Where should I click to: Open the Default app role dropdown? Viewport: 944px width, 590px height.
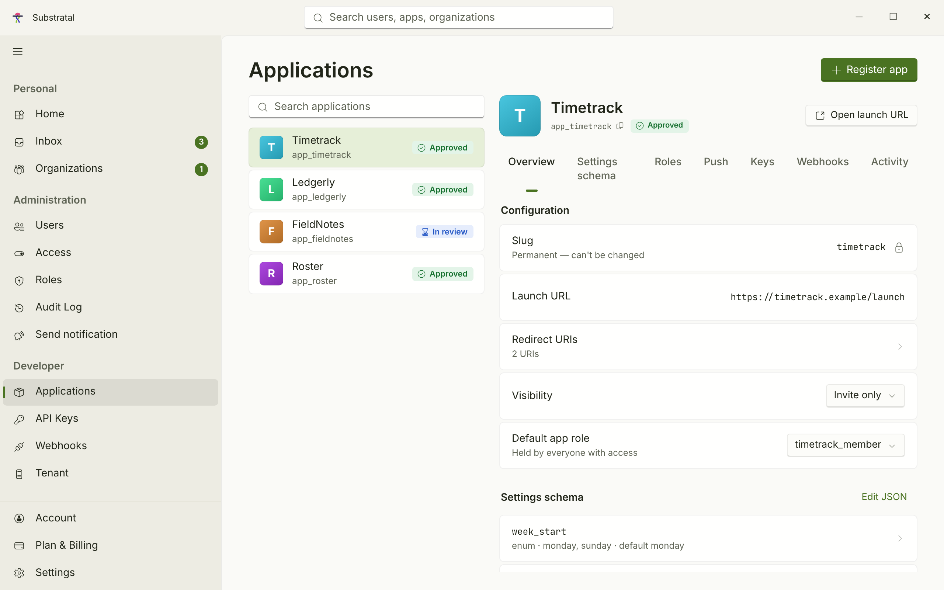(x=845, y=445)
